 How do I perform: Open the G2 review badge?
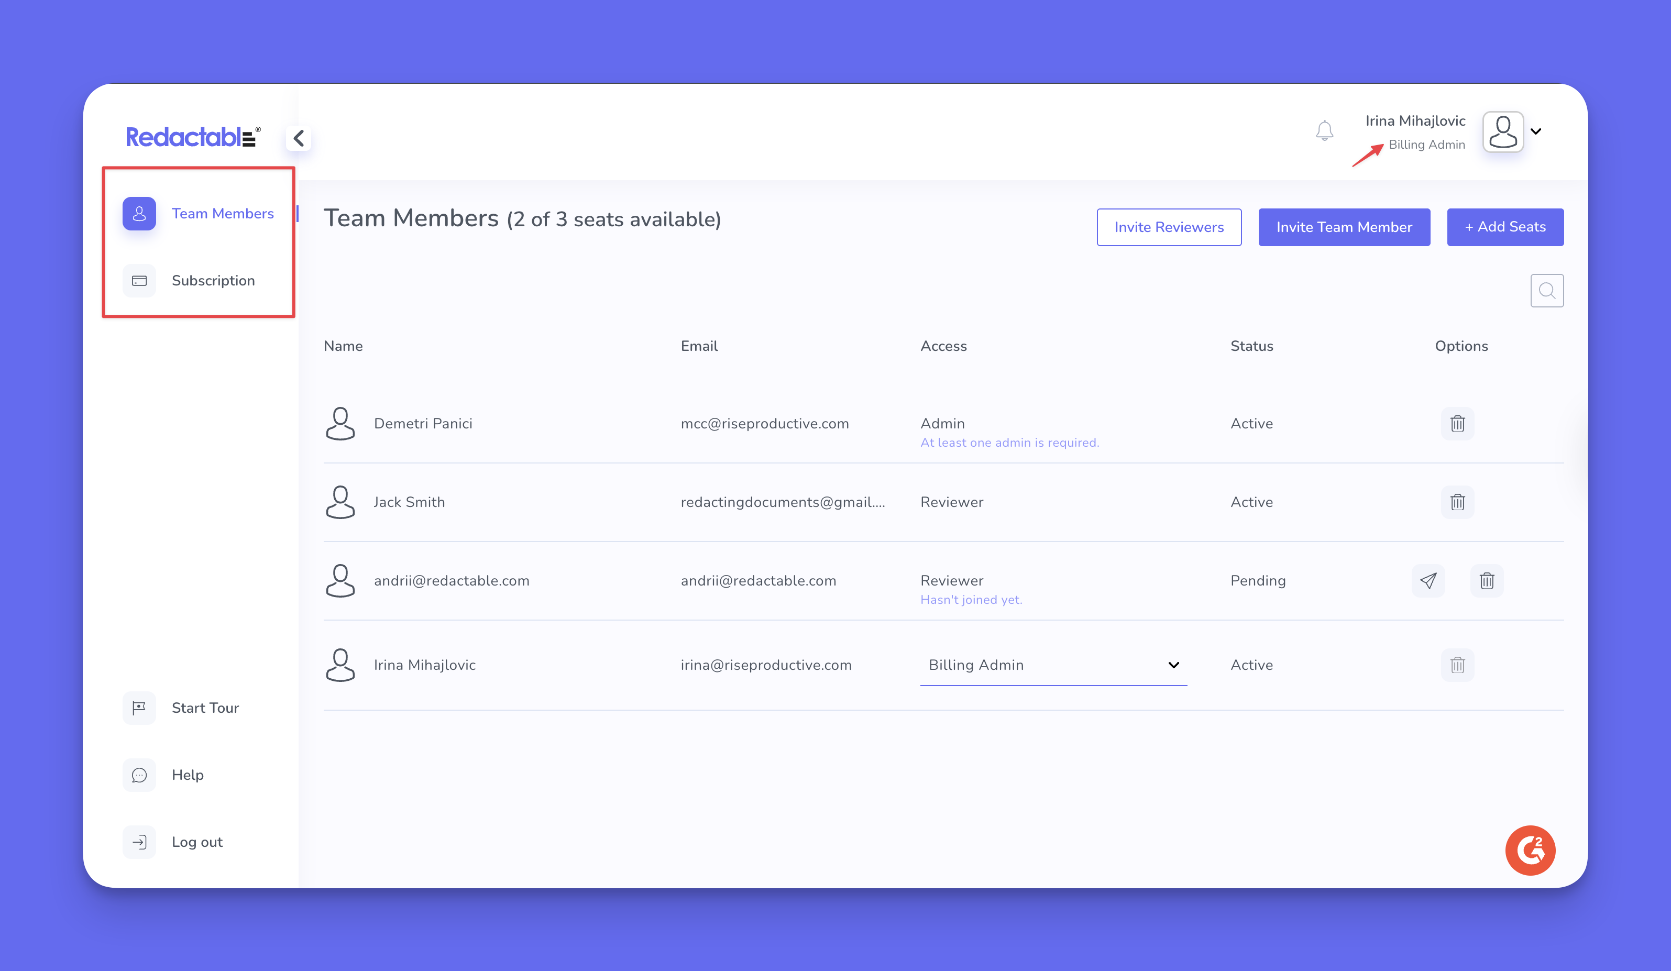1530,849
